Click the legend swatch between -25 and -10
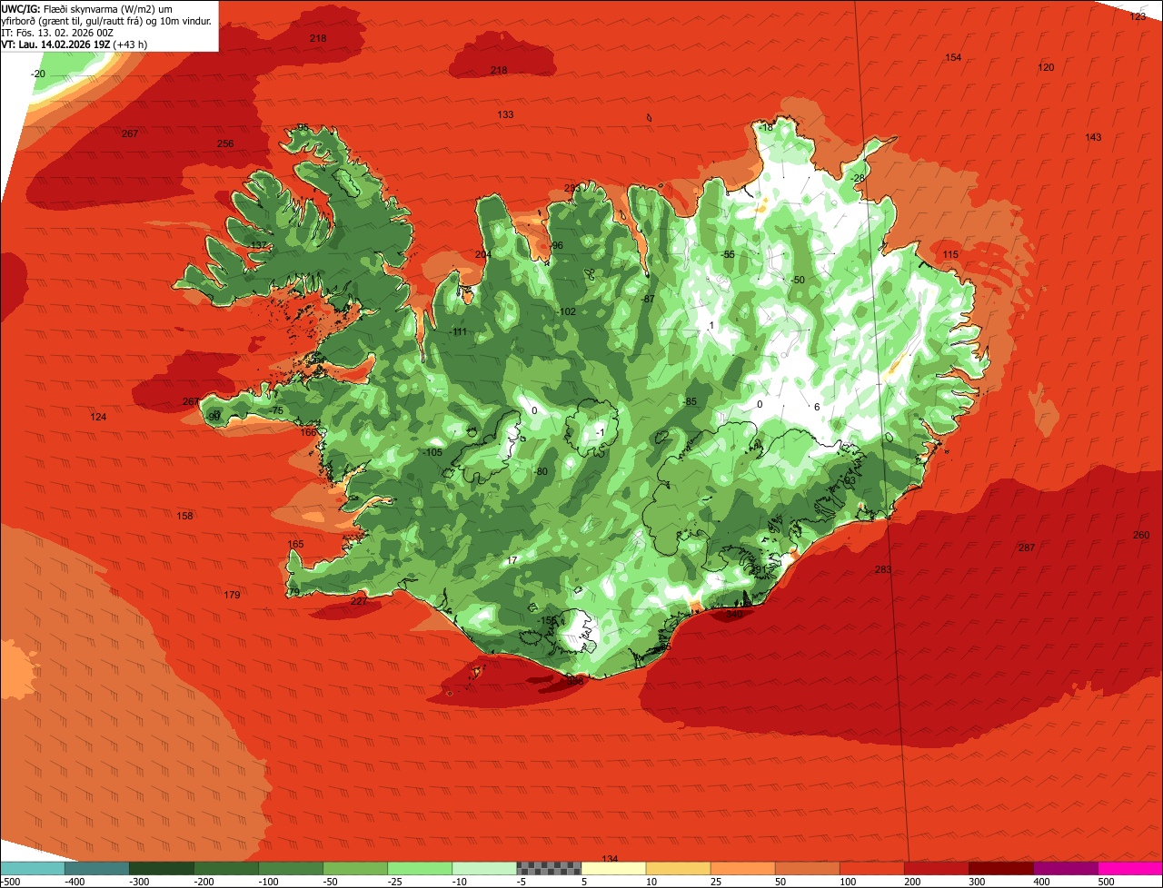The image size is (1163, 888). (420, 868)
